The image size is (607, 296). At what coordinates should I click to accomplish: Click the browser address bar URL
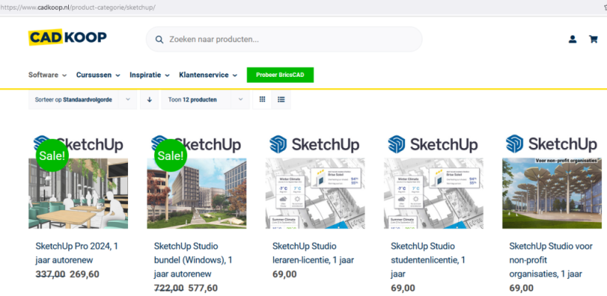click(x=78, y=7)
